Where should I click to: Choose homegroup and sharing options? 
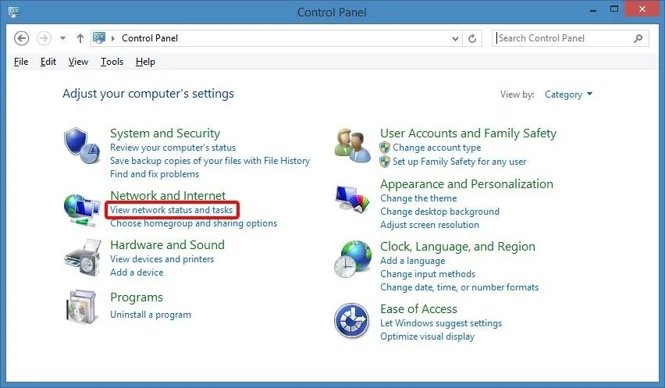pos(194,223)
